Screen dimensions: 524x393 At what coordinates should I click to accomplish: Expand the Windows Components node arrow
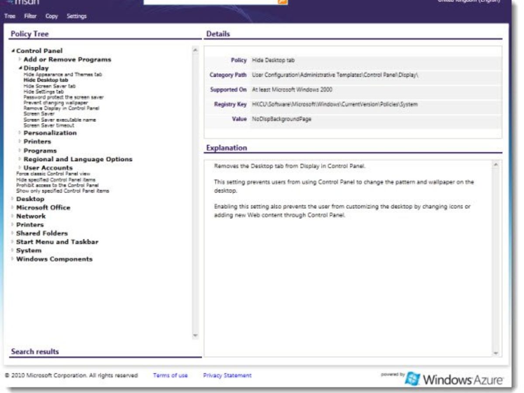(x=13, y=259)
